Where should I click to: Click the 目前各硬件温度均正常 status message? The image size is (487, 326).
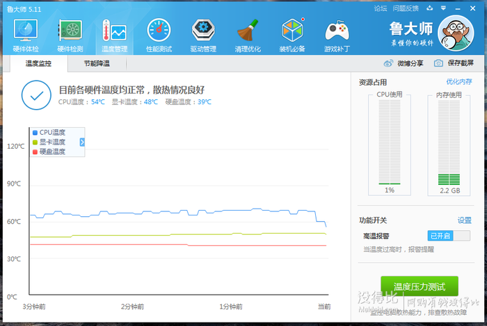point(131,90)
